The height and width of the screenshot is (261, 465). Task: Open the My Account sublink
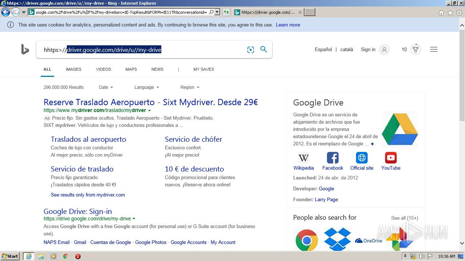coord(223,242)
